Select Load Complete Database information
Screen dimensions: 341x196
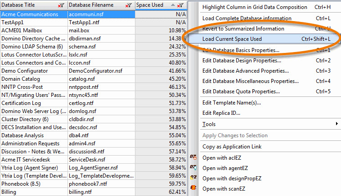tap(247, 18)
